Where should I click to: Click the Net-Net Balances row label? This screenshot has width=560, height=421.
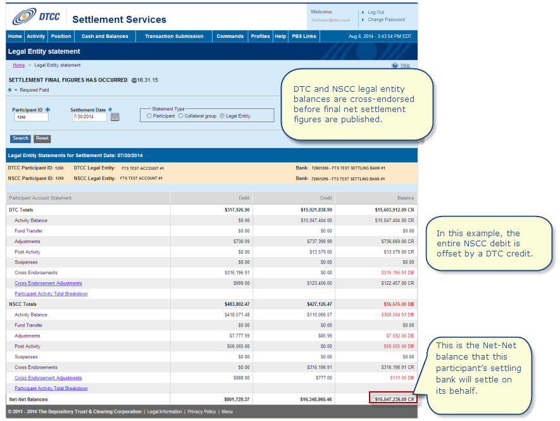pos(28,399)
